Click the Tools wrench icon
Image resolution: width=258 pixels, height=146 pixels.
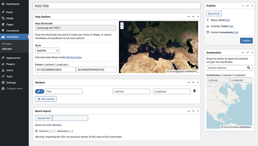[3, 76]
